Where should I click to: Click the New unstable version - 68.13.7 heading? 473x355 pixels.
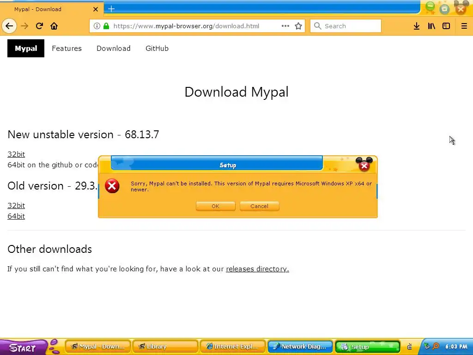(x=83, y=135)
